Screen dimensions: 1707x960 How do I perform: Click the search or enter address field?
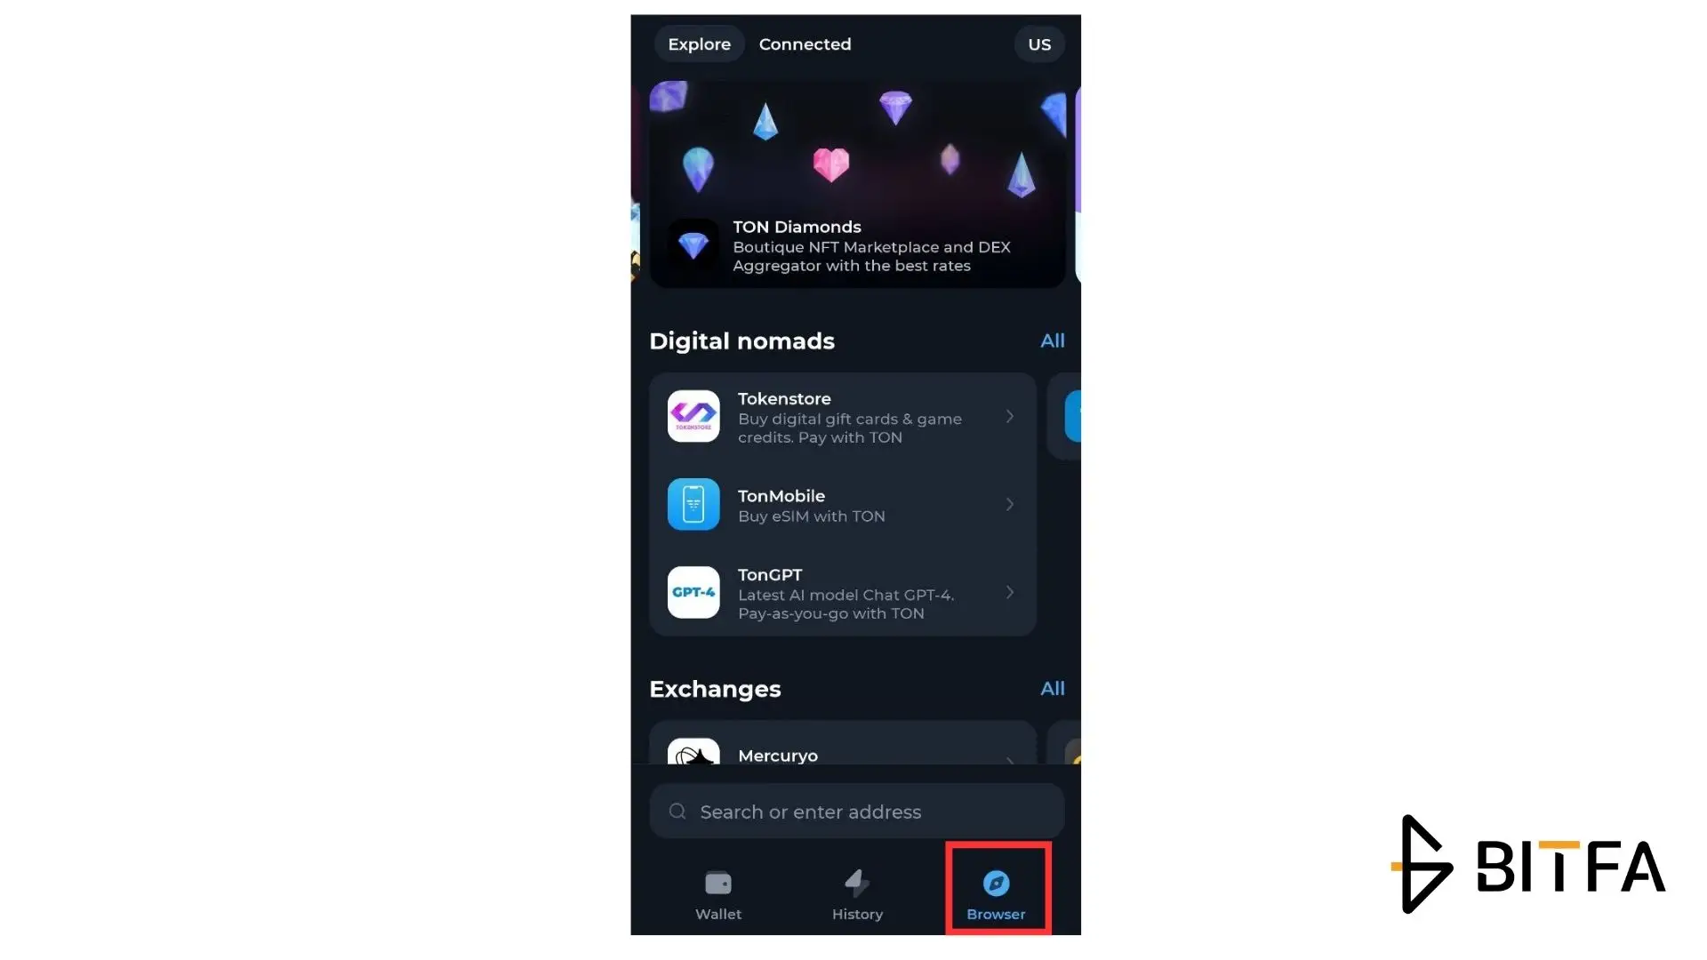tap(856, 810)
